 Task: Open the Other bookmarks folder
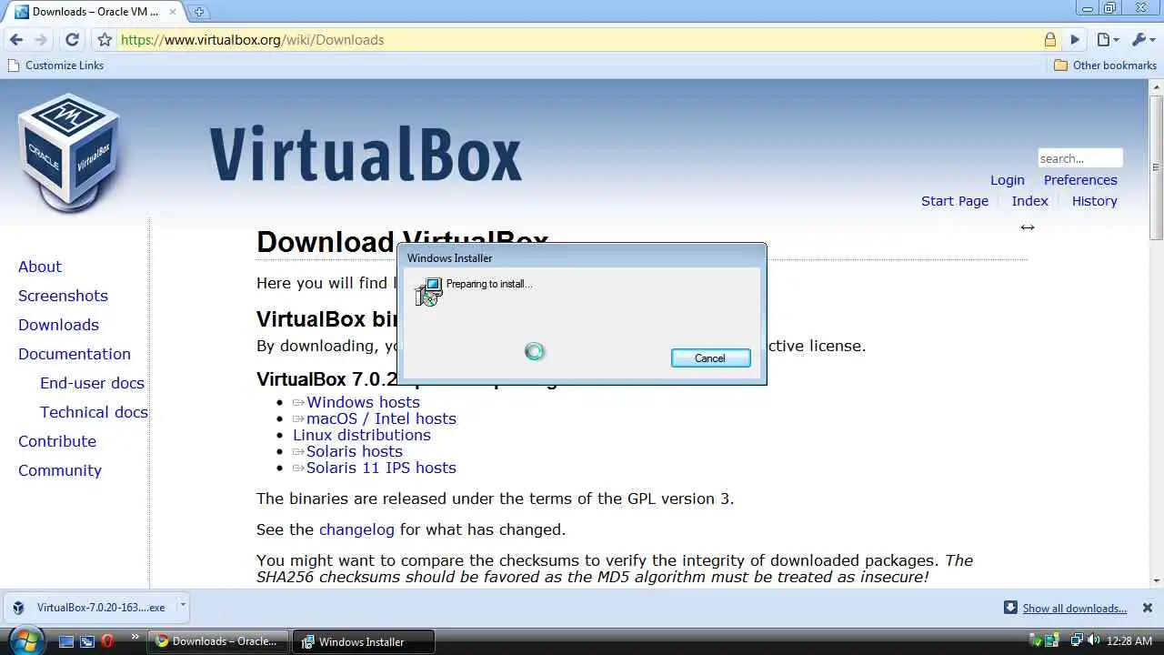(1105, 65)
